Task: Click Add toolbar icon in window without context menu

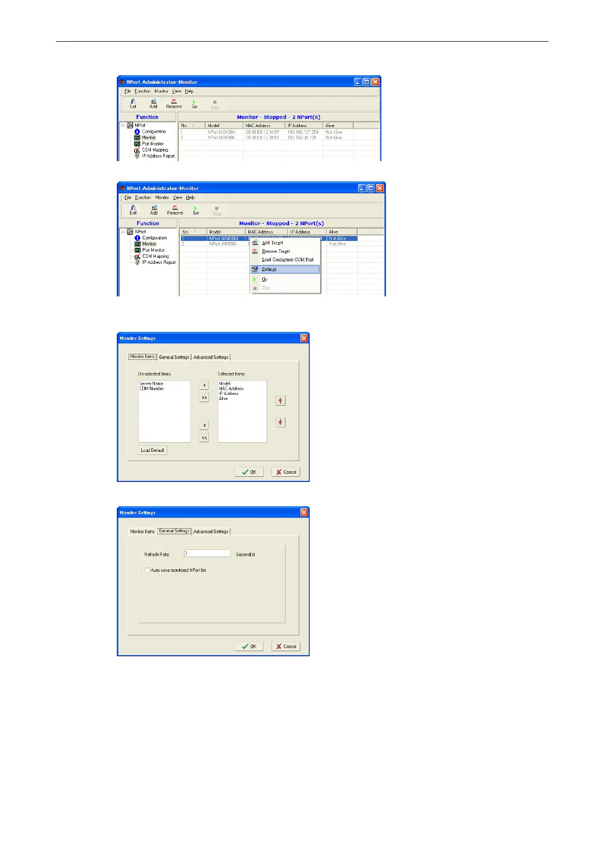Action: 153,104
